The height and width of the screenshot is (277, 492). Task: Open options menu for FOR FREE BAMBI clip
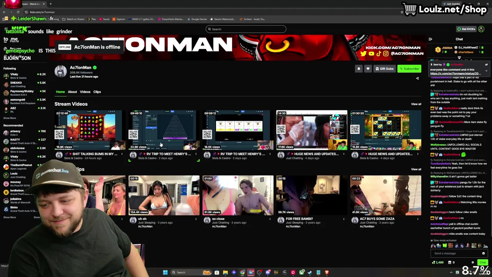[x=344, y=219]
